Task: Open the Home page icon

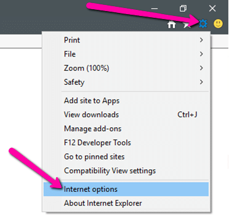Action: tap(172, 25)
